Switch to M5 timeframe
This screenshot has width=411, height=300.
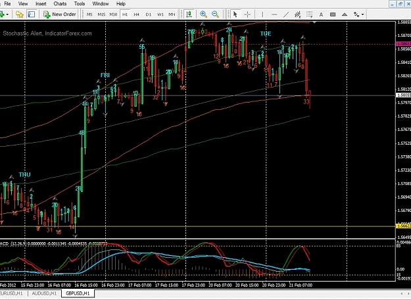point(89,14)
